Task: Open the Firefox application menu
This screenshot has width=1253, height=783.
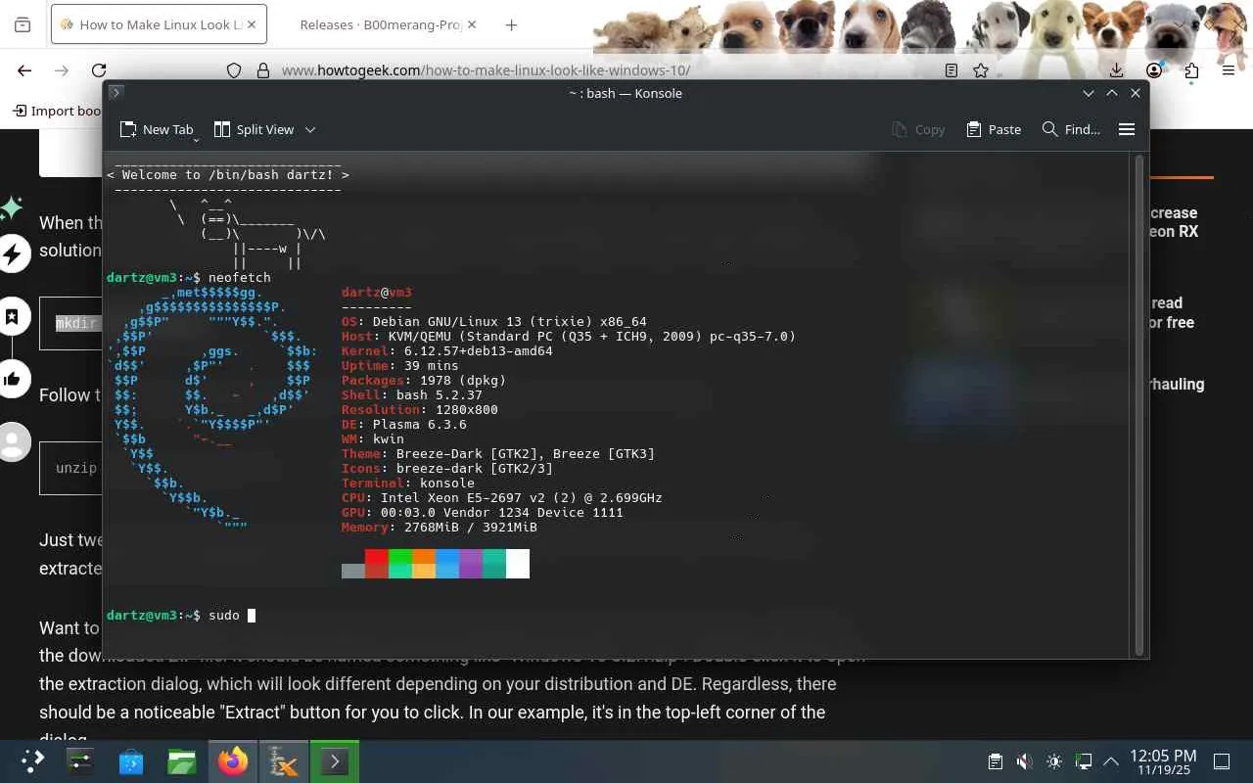Action: pos(1229,70)
